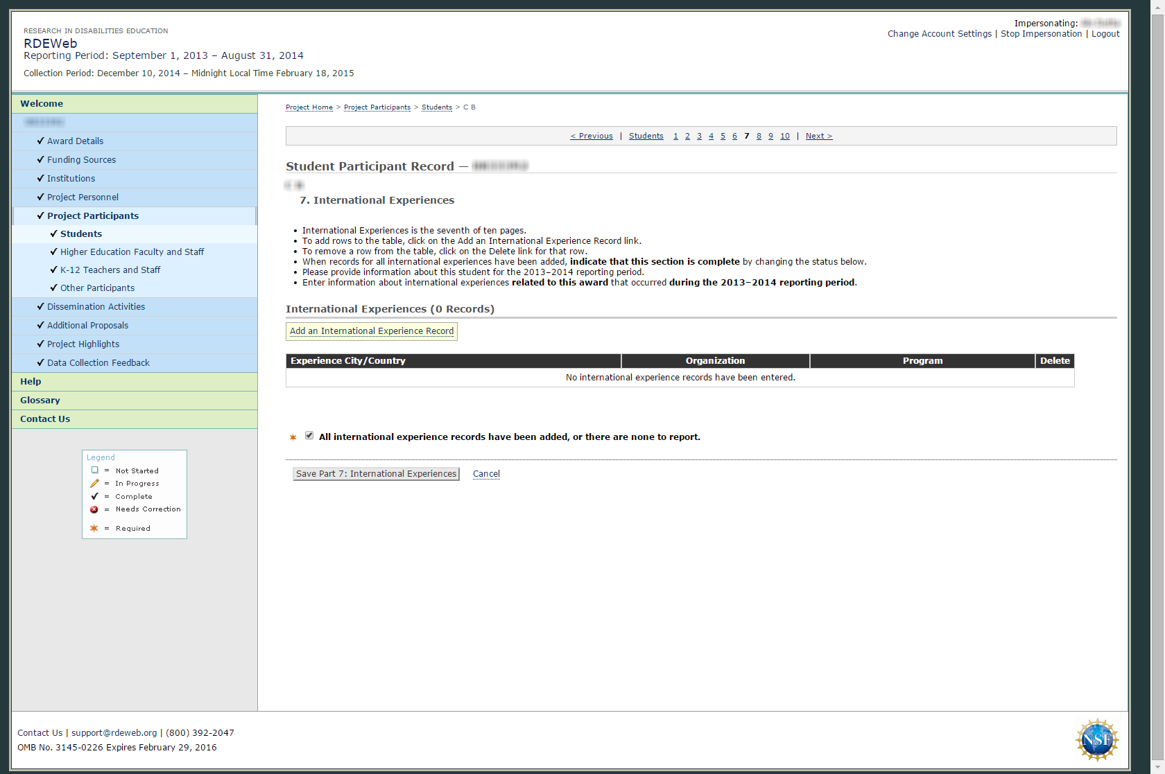
Task: Click Contact Us link in the footer
Action: pyautogui.click(x=40, y=733)
